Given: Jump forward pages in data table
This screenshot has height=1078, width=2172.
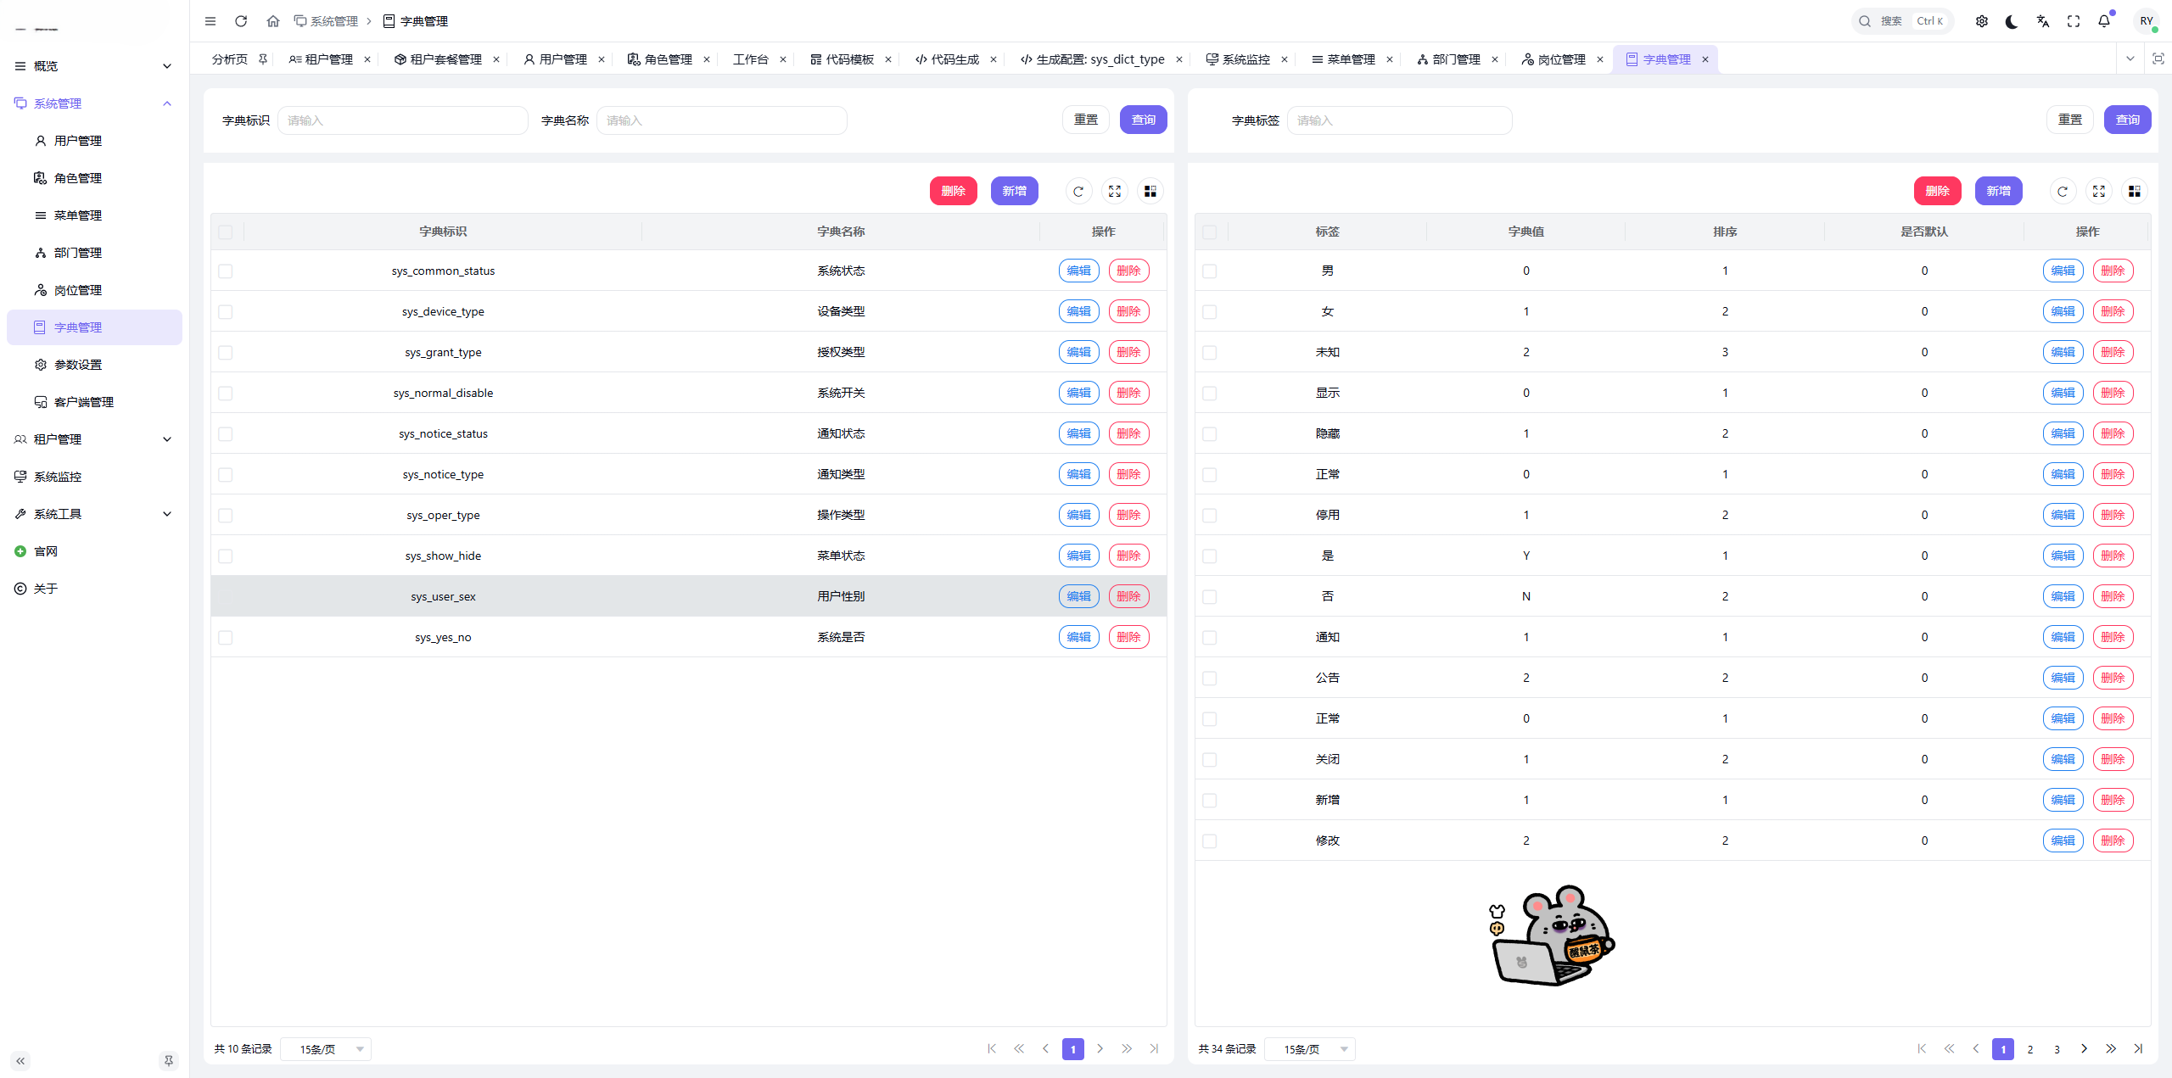Looking at the screenshot, I should (x=2111, y=1049).
